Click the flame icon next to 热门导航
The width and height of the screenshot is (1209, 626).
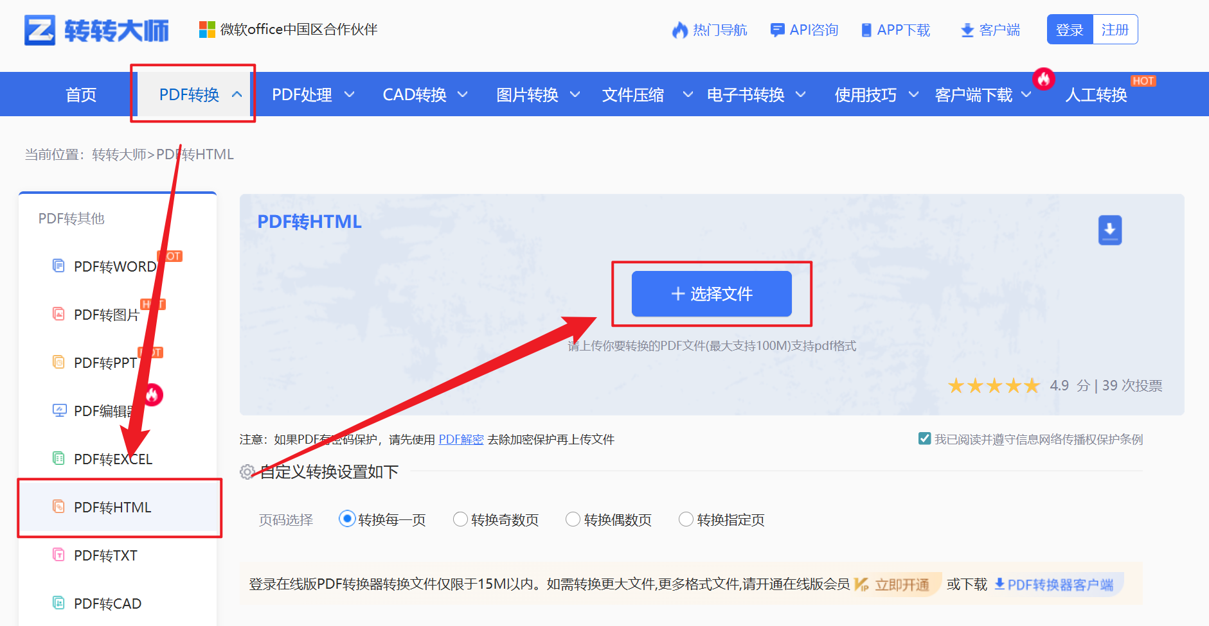tap(681, 29)
